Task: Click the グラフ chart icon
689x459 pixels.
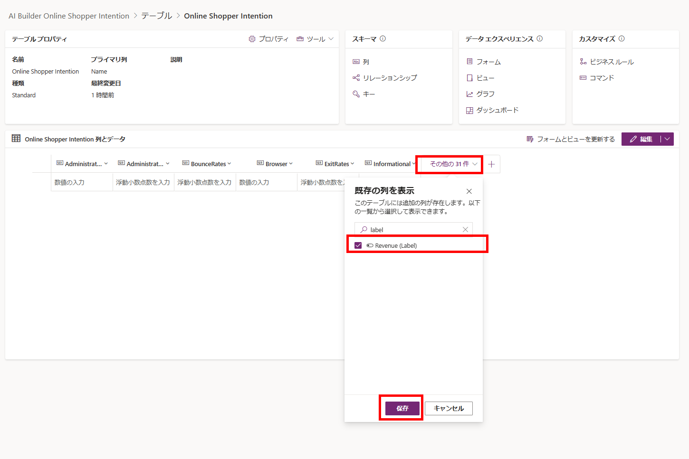Action: (469, 94)
